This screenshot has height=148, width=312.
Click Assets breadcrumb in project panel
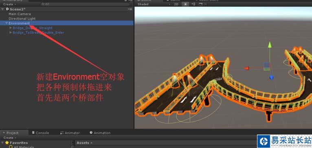(83, 143)
